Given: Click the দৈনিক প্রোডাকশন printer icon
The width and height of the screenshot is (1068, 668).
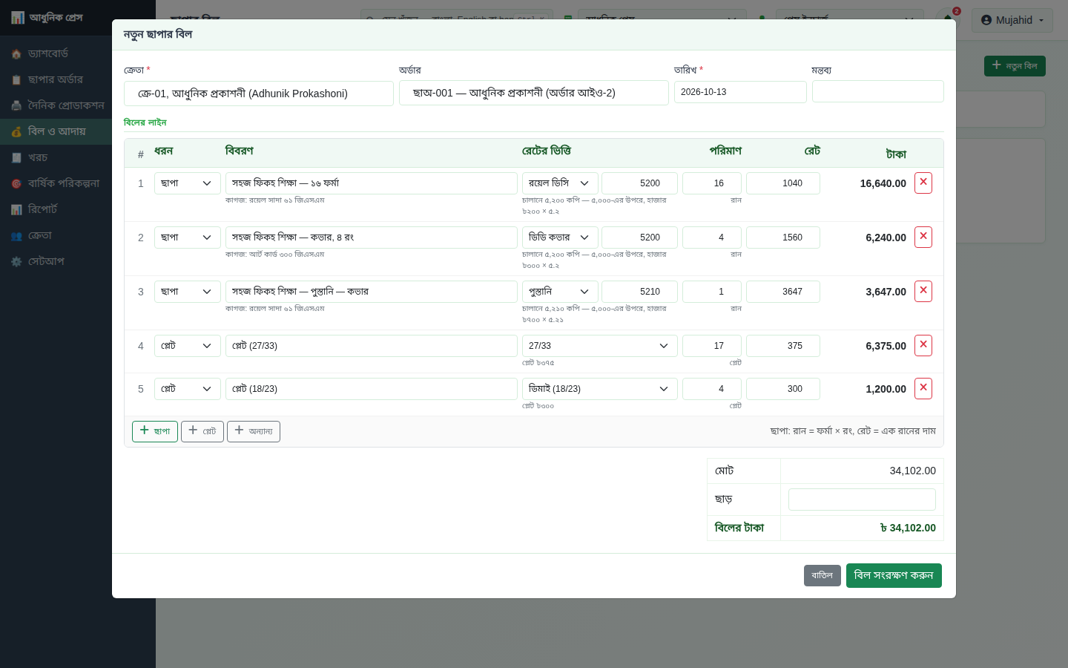Looking at the screenshot, I should [16, 106].
